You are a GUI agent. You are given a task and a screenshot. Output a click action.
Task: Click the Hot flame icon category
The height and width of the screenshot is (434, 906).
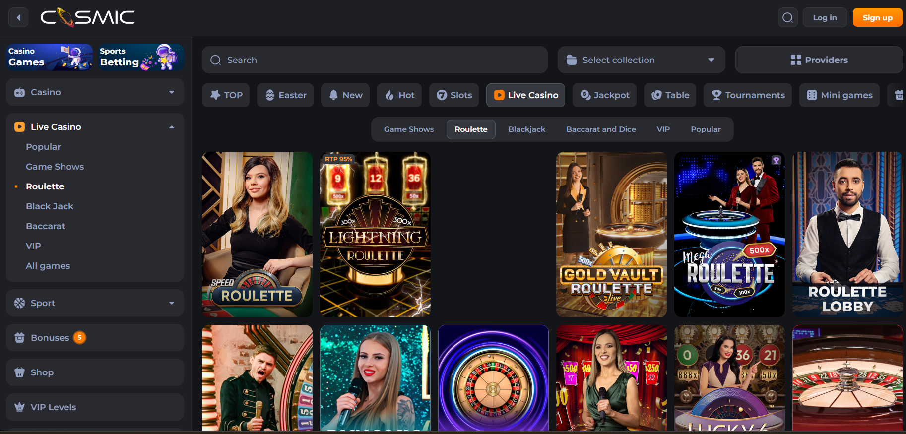coord(390,95)
